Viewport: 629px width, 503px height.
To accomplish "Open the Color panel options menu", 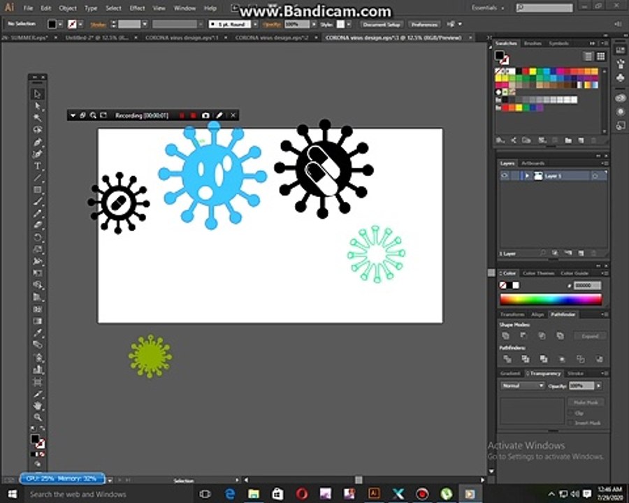I will click(606, 273).
